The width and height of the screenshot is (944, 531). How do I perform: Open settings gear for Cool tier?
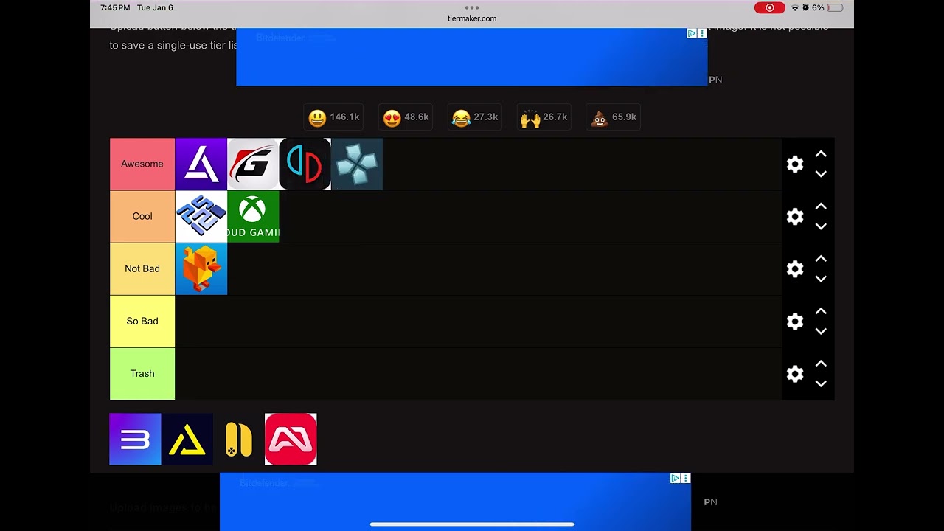795,216
